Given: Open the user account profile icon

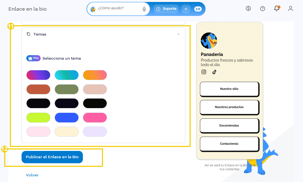Looking at the screenshot, I should click(291, 8).
